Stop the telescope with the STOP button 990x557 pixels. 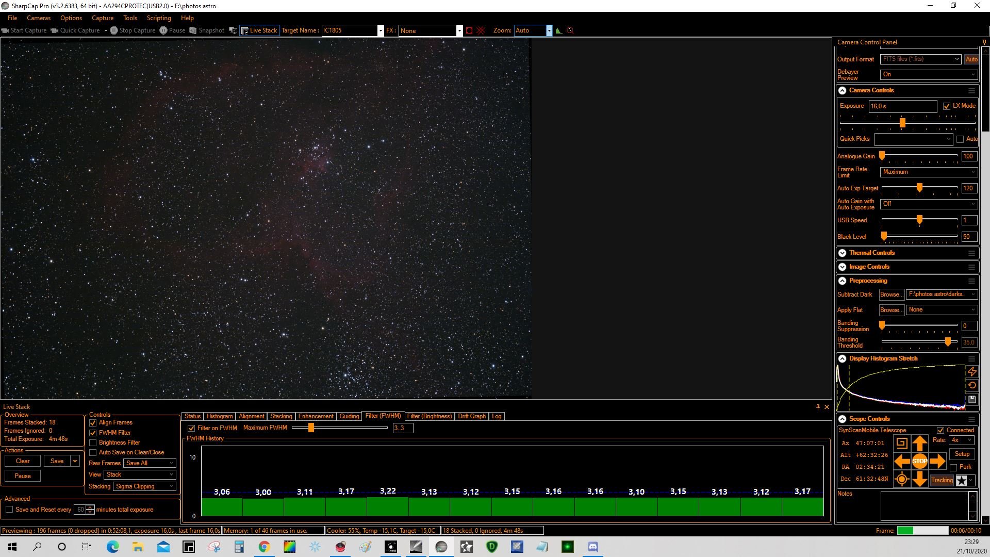pyautogui.click(x=919, y=461)
